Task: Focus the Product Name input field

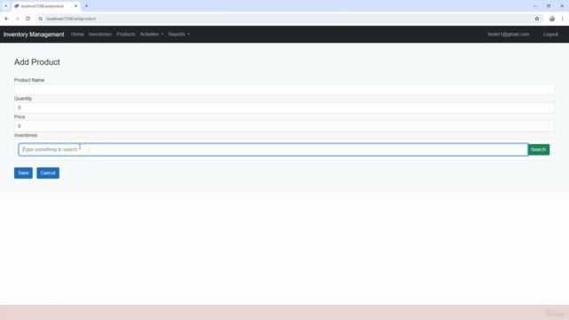Action: tap(284, 89)
